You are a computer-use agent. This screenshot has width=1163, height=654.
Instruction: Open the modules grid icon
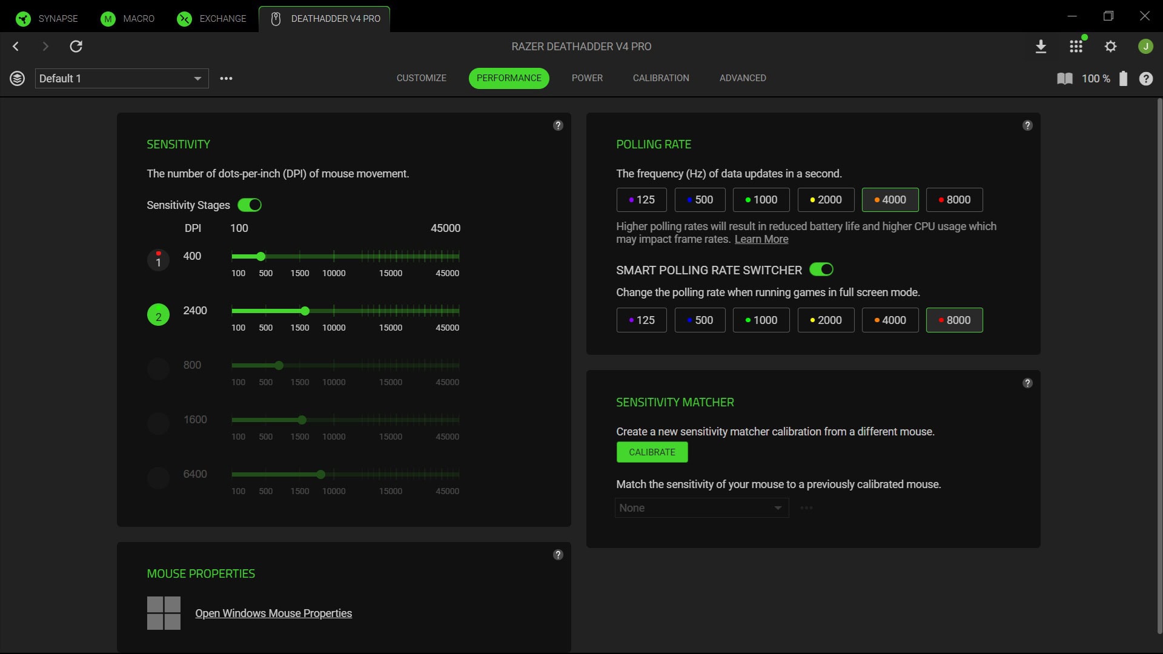click(x=1076, y=46)
